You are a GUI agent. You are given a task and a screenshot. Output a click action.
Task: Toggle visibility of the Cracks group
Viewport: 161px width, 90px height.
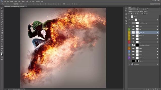(129, 48)
